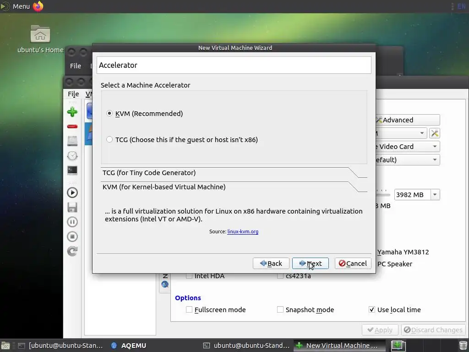Viewport: 469px width, 352px height.
Task: Open the Video Card dropdown
Action: coord(408,146)
